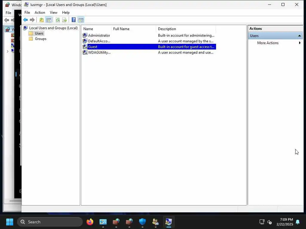306x229 pixels.
Task: Click the Groups folder icon in tree
Action: click(x=31, y=39)
